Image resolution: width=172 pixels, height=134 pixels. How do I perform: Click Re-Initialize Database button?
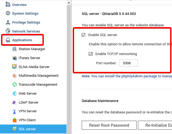point(155,125)
